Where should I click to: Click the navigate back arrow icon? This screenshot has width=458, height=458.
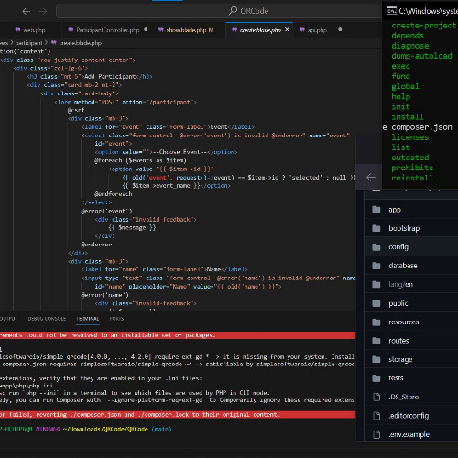point(27,12)
